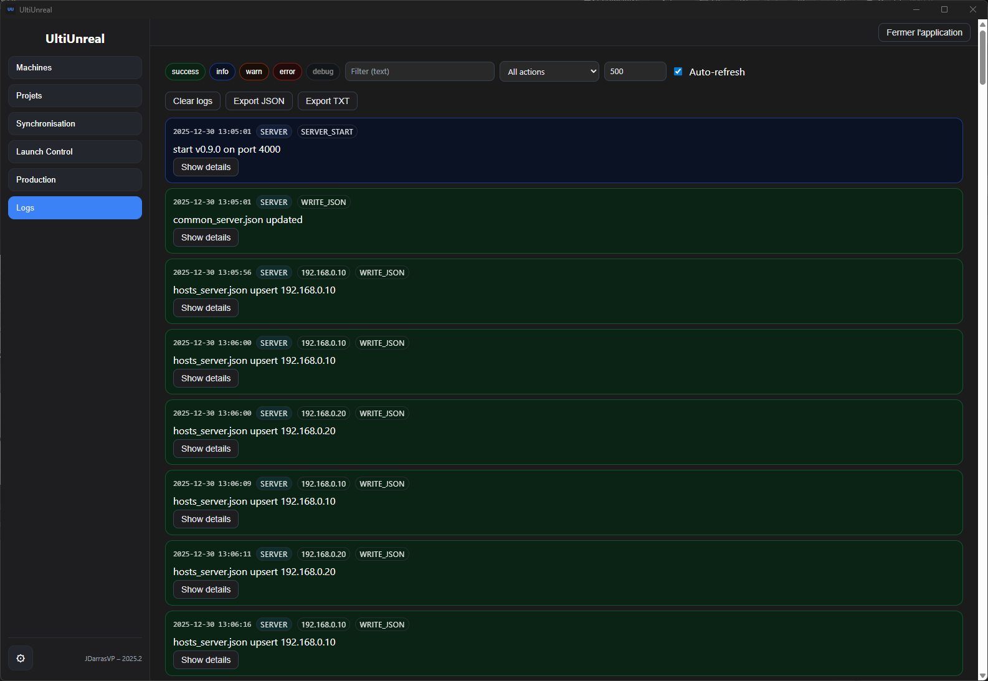Open the Machines section in sidebar
988x681 pixels.
click(x=75, y=67)
